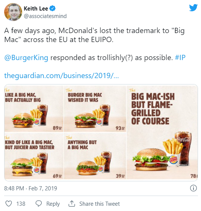Open the 'Burger Big Mac wished it was' image
The image size is (201, 211).
95,109
